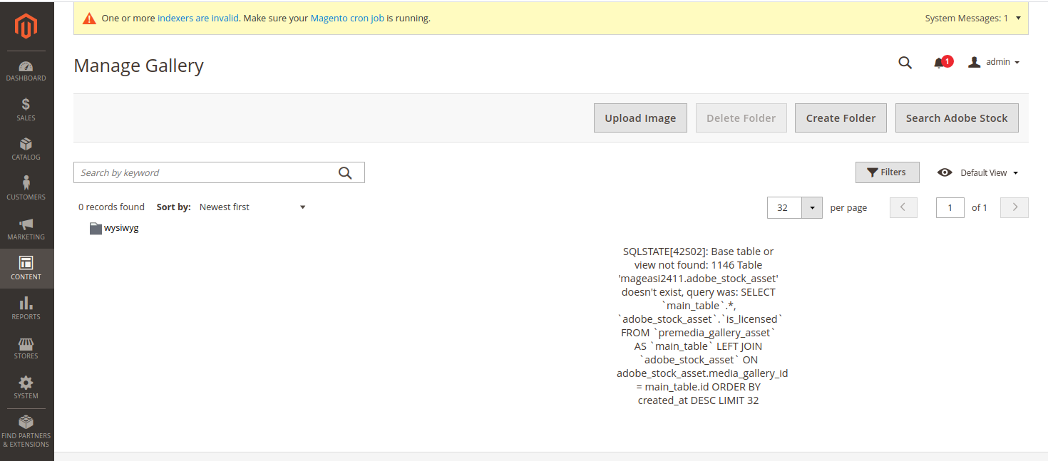Toggle the Default View eye icon
The height and width of the screenshot is (461, 1048).
pos(945,172)
